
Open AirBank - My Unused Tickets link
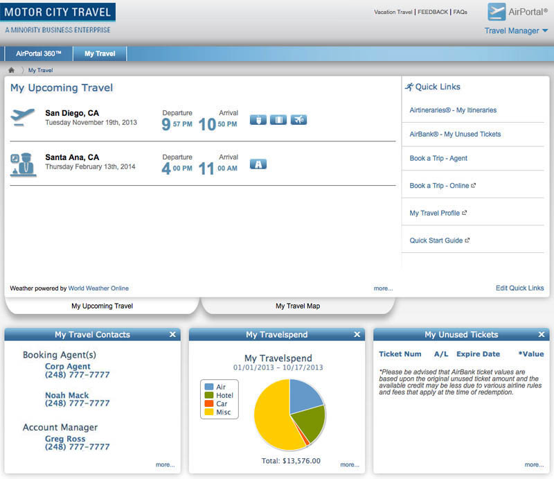coord(455,134)
